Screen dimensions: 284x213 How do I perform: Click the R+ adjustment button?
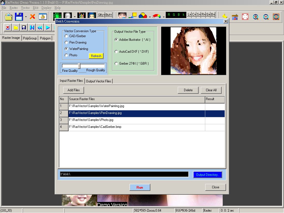tap(204, 14)
